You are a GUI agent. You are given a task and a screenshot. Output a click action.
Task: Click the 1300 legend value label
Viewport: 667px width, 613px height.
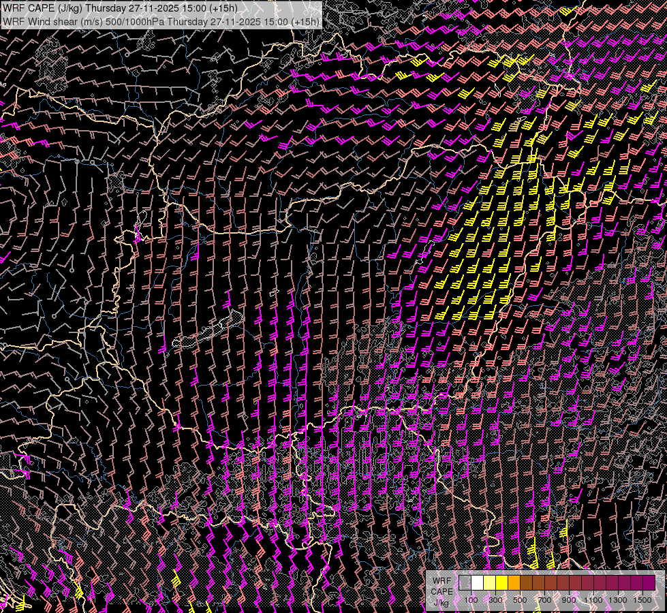[618, 600]
